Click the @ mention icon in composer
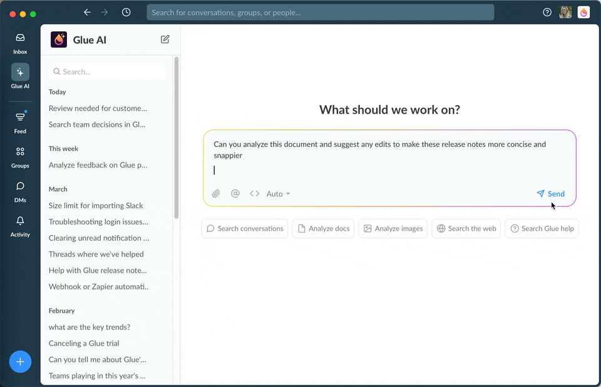Viewport: 601px width, 387px height. coord(235,194)
